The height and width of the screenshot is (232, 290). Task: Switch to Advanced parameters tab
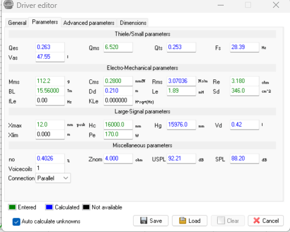89,23
